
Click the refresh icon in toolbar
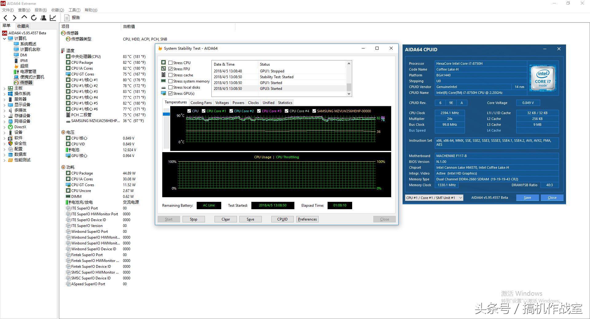pyautogui.click(x=34, y=18)
